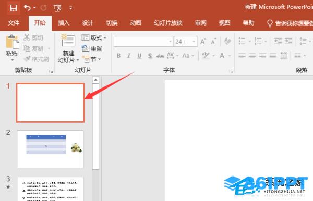This screenshot has height=201, width=313.
Task: Select slide 2 thumbnail with table
Action: pyautogui.click(x=50, y=149)
